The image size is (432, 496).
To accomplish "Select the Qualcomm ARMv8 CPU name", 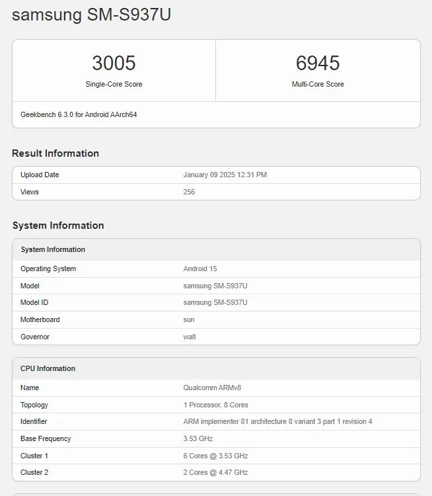I will [211, 388].
